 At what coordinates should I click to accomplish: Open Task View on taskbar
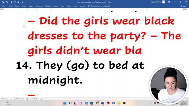click(75, 103)
